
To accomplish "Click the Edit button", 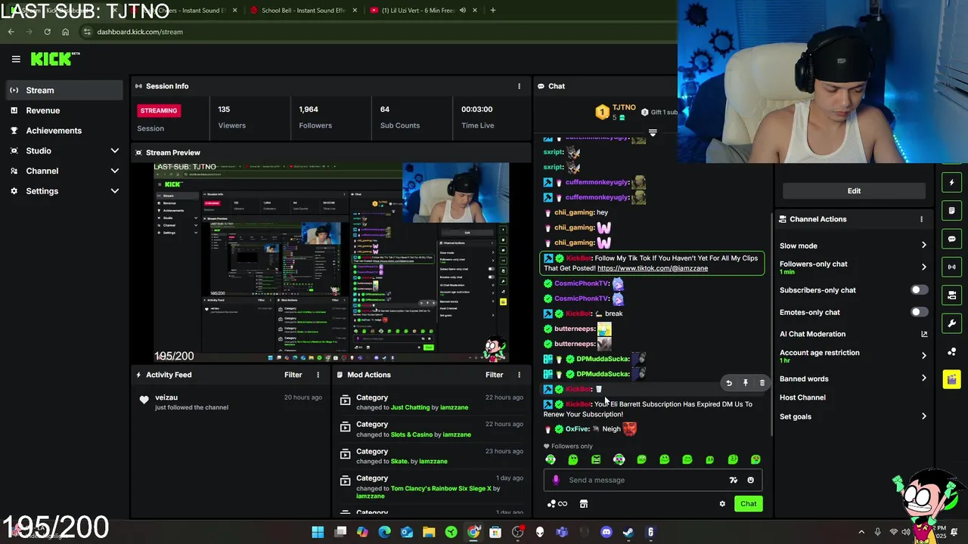I will [854, 191].
